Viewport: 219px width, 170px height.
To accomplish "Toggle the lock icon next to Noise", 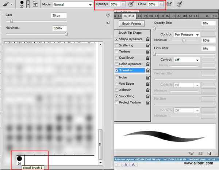I will (x=148, y=77).
